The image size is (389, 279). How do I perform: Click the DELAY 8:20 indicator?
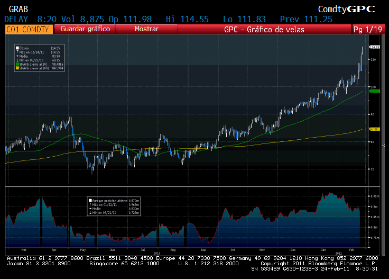pos(30,20)
